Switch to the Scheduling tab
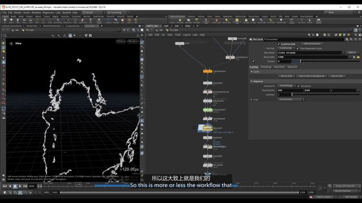This screenshot has width=362, height=203. (266, 67)
